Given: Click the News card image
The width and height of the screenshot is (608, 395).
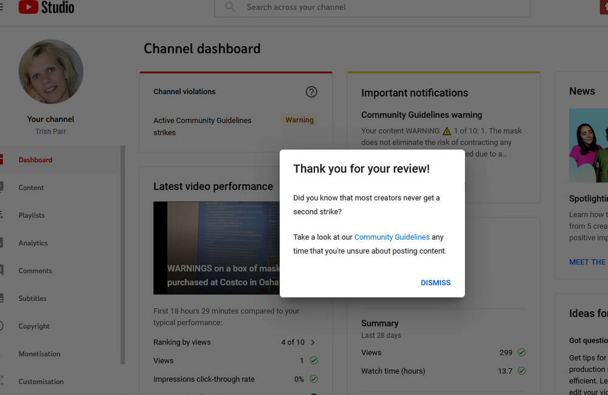Looking at the screenshot, I should 588,146.
